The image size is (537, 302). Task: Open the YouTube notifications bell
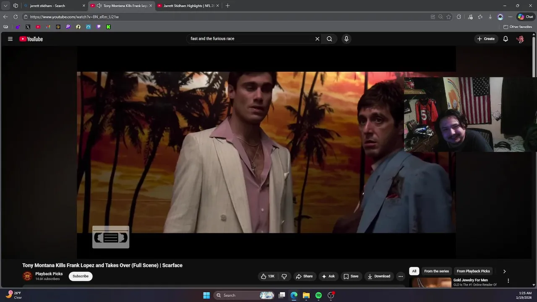(x=506, y=39)
